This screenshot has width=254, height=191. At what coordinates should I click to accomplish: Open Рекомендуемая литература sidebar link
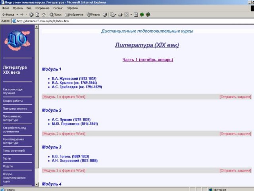(13, 141)
